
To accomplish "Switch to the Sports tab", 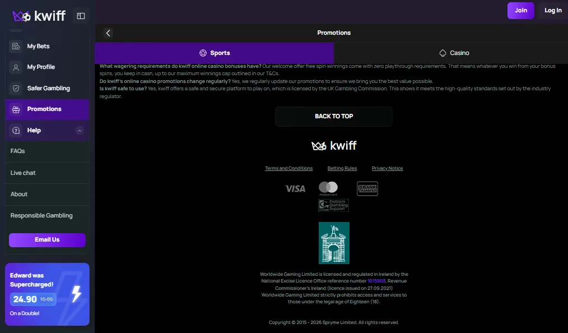I will click(214, 53).
